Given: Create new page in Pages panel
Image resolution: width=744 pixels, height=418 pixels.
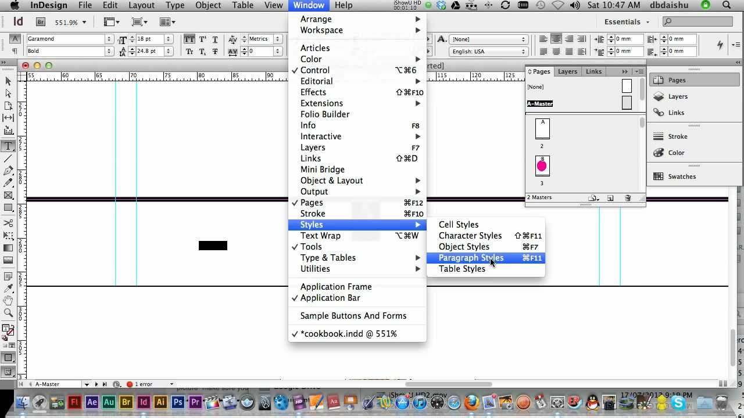Looking at the screenshot, I should click(610, 198).
